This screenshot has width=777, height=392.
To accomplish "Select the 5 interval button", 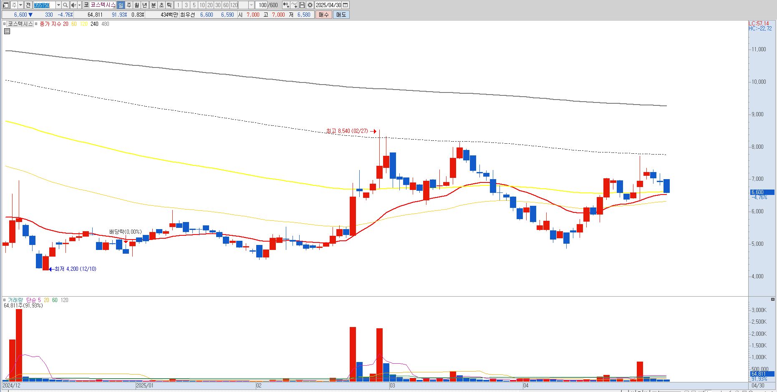I will (194, 5).
